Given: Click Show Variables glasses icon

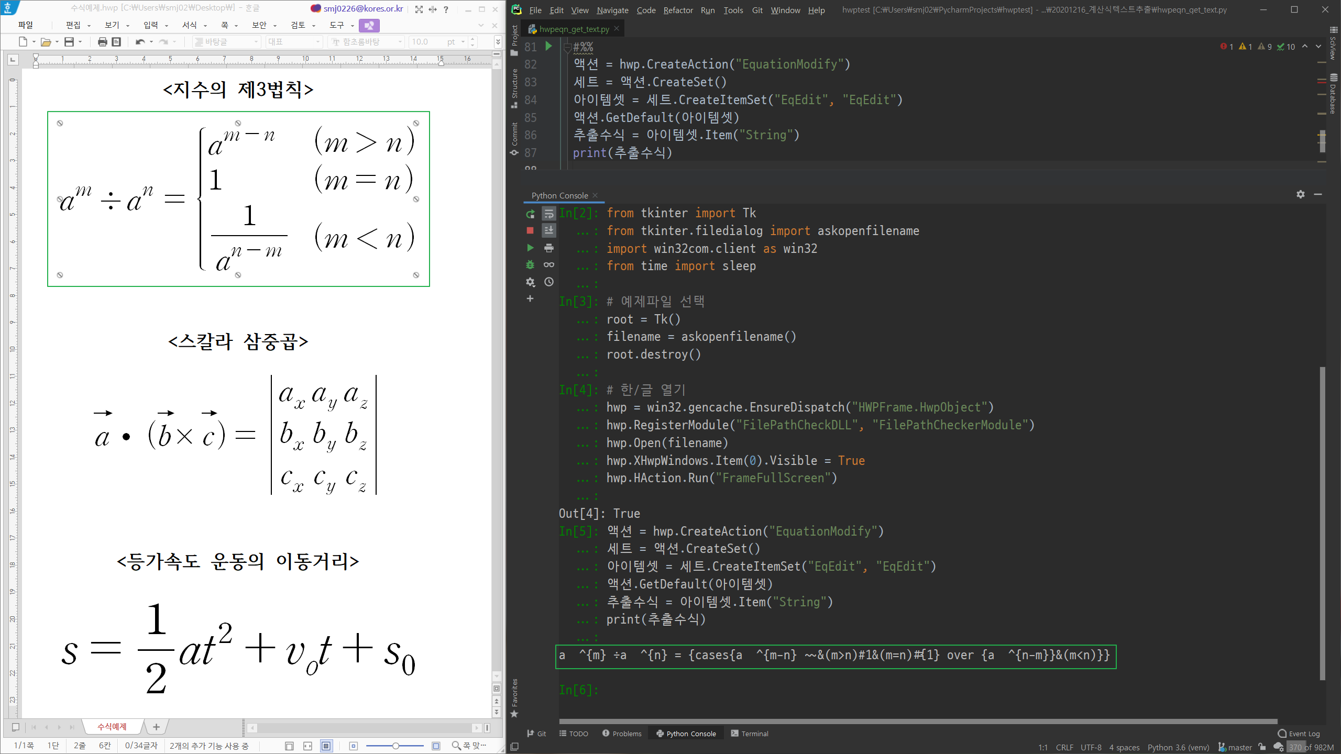Looking at the screenshot, I should tap(548, 265).
